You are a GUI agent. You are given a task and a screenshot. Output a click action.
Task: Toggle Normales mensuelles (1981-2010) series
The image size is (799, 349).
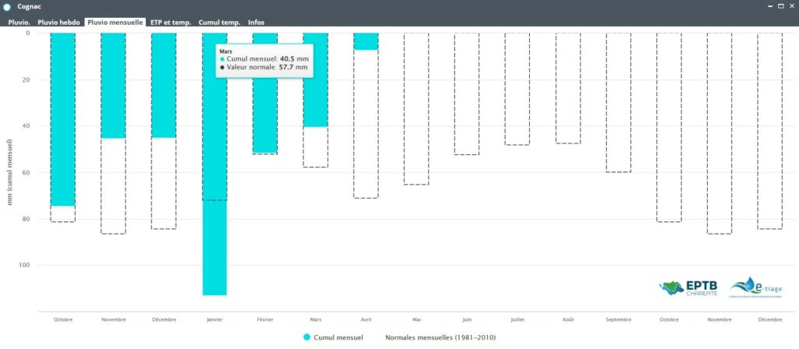pos(440,337)
